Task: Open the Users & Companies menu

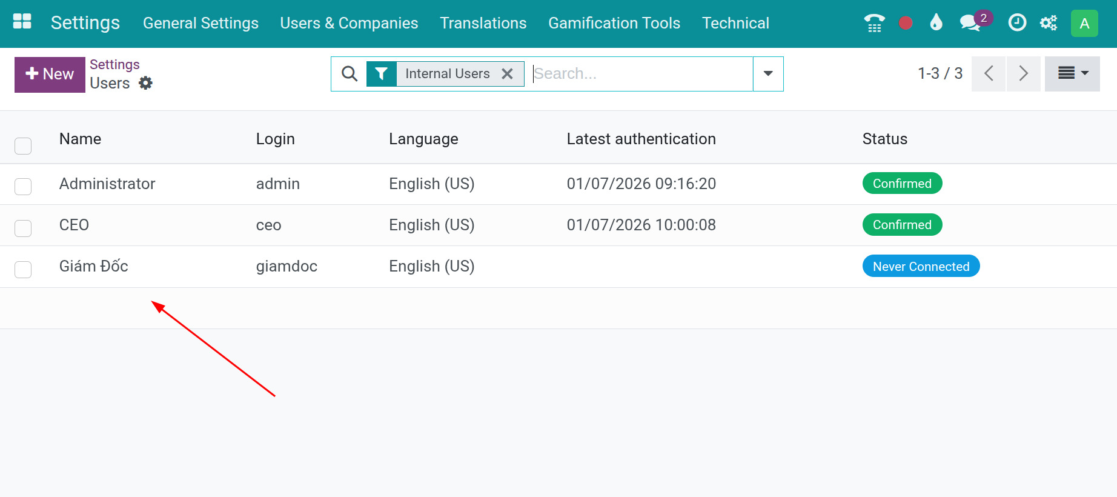Action: coord(349,23)
